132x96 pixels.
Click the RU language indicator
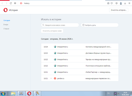click(109, 93)
